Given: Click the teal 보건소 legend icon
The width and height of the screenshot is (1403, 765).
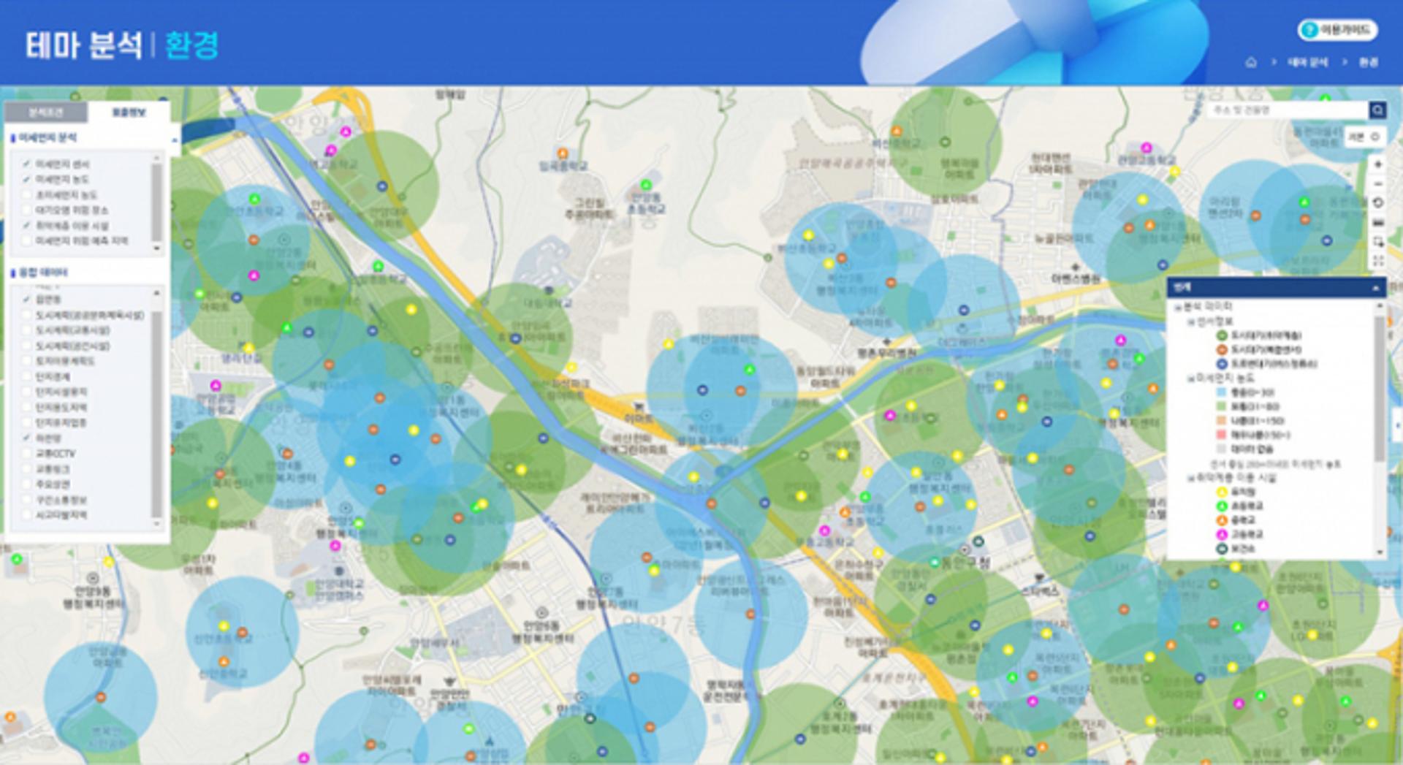Looking at the screenshot, I should point(1221,549).
